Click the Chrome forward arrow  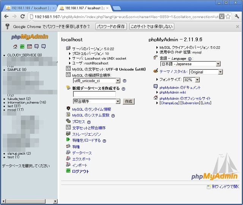point(14,16)
